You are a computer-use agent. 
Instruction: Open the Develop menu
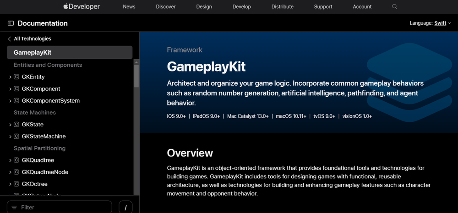(x=241, y=7)
